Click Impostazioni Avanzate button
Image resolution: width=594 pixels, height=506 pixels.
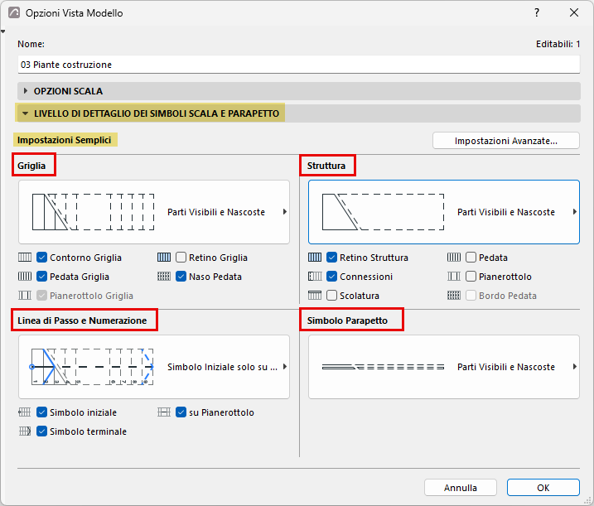[x=506, y=141]
